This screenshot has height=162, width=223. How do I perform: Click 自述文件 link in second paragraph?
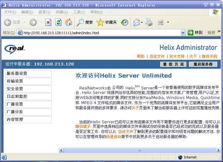(x=126, y=131)
